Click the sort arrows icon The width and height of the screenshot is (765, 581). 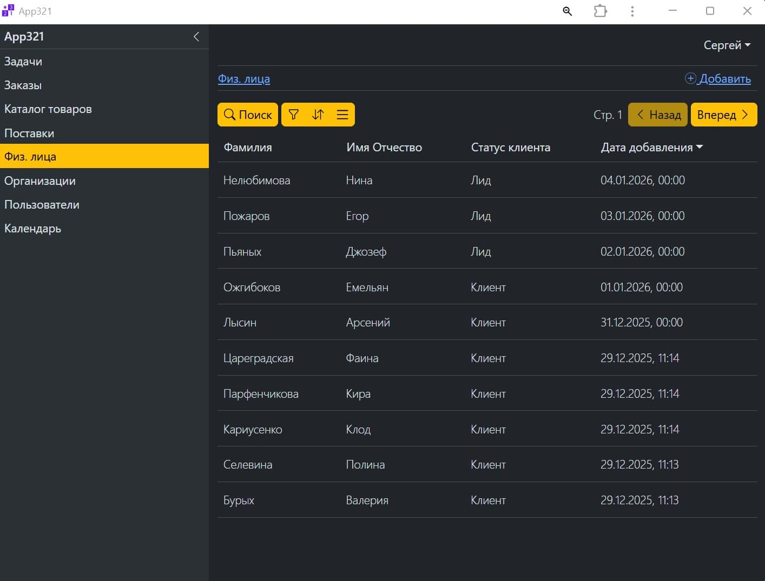point(318,115)
